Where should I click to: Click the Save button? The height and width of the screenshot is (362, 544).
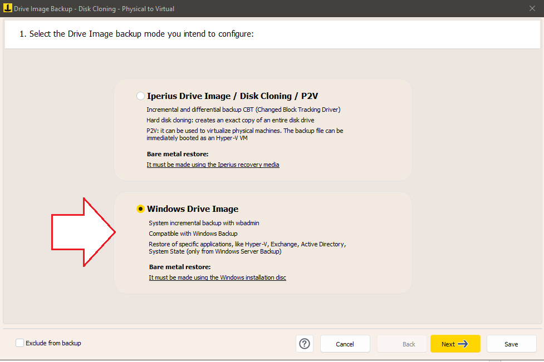511,344
